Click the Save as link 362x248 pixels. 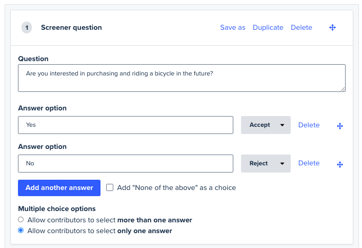(x=233, y=28)
